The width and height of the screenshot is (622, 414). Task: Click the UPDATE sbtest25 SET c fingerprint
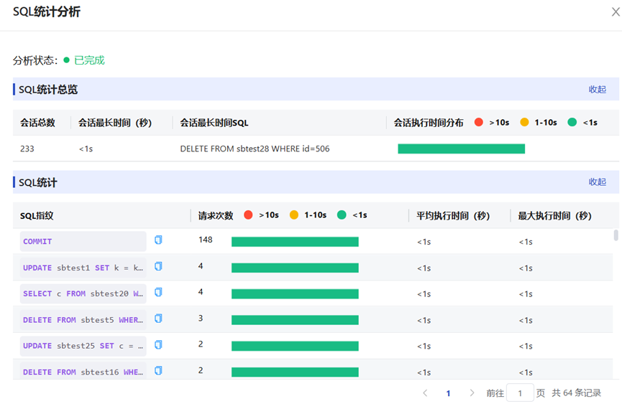click(x=83, y=346)
